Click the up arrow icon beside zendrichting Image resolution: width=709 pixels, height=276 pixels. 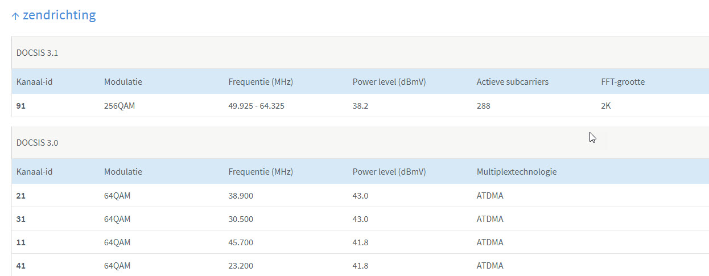pos(15,16)
